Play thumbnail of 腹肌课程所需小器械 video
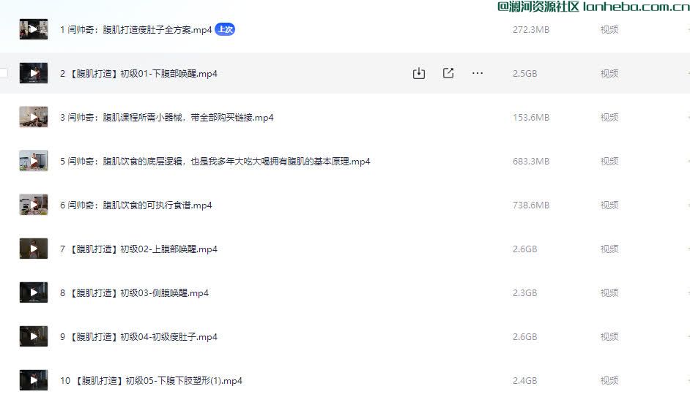 (34, 117)
